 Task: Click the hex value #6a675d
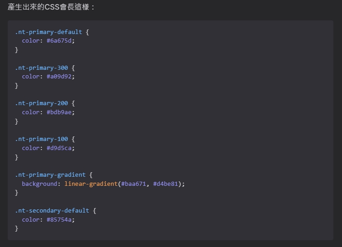click(x=59, y=41)
